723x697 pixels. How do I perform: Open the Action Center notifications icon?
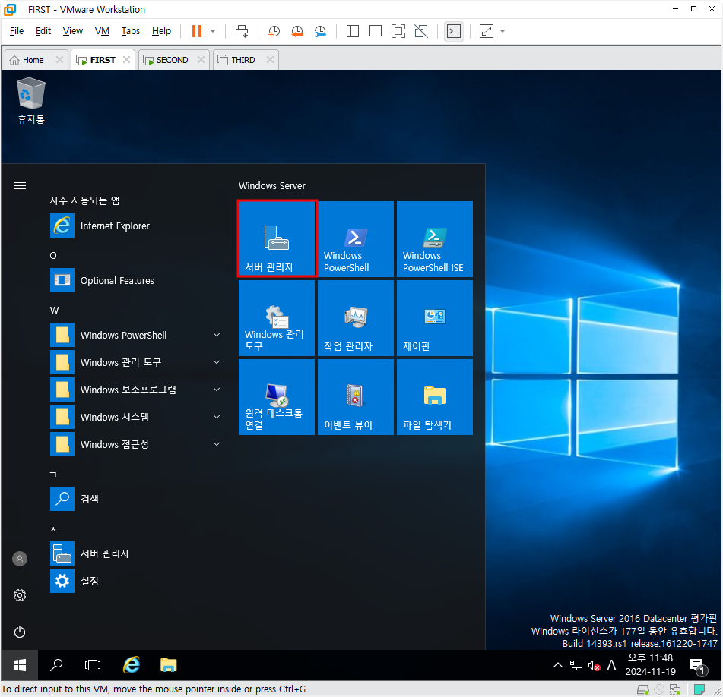coord(698,666)
